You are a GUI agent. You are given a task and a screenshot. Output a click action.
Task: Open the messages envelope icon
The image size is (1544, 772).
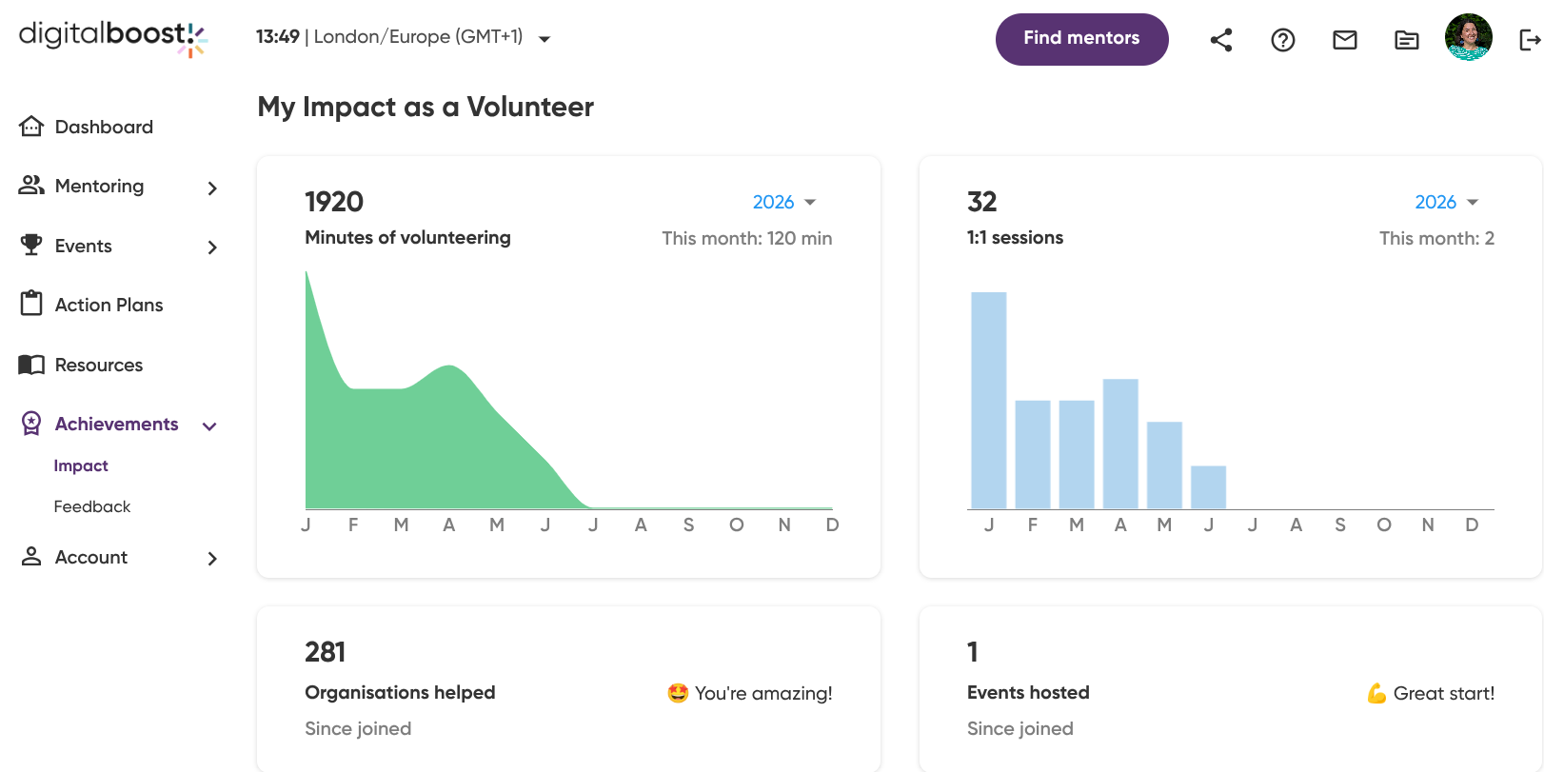pos(1345,40)
